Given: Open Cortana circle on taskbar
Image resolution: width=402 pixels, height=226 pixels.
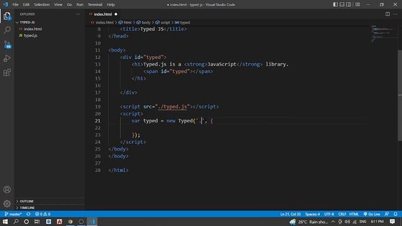Looking at the screenshot, I should [x=26, y=222].
